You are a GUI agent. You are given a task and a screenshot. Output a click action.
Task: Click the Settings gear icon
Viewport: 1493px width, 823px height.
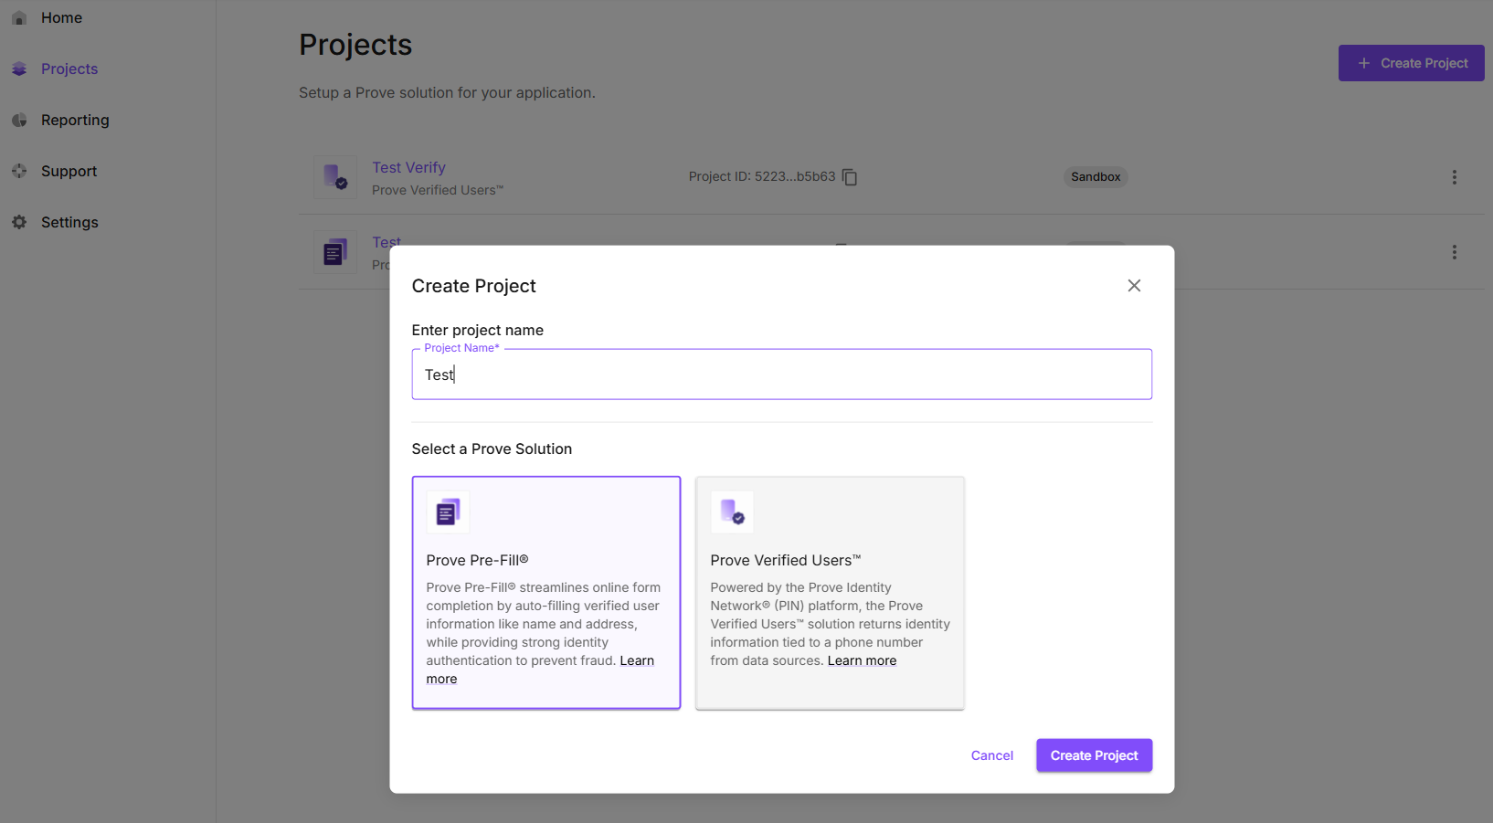[x=19, y=223]
